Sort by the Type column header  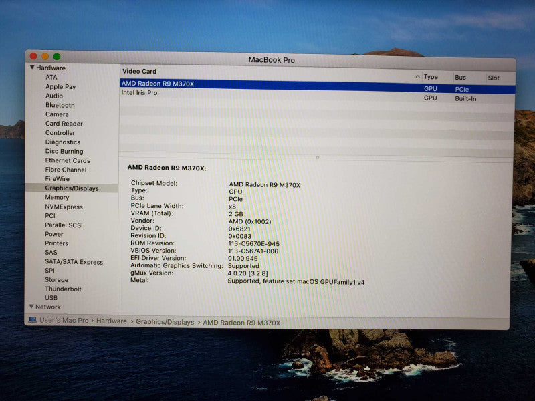click(431, 77)
